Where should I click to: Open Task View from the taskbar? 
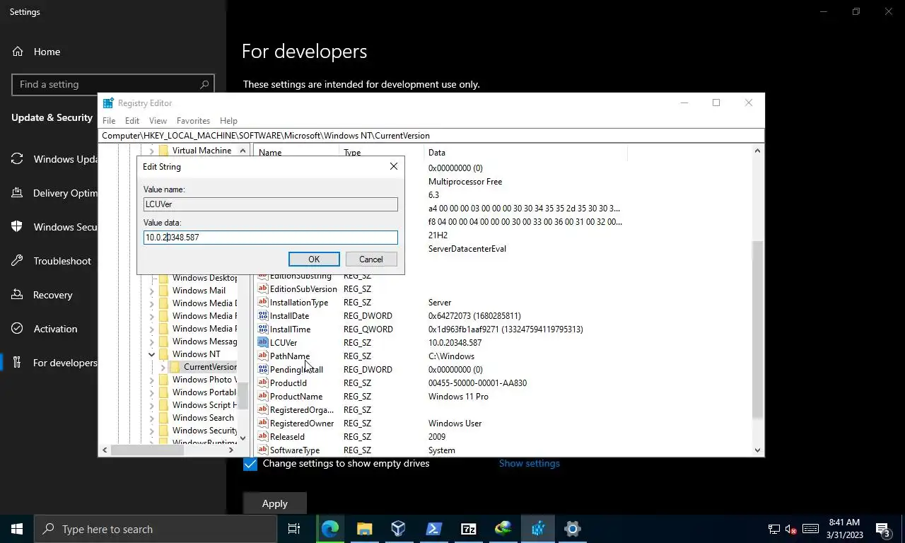[294, 529]
